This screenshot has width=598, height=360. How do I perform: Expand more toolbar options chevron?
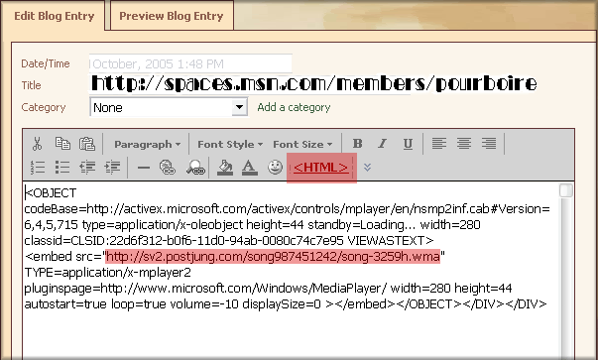367,167
